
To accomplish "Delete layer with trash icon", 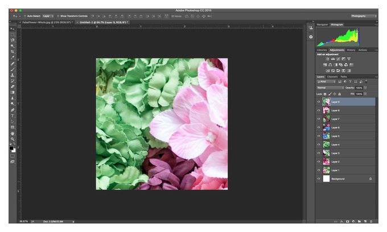I will pos(370,221).
